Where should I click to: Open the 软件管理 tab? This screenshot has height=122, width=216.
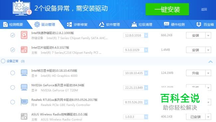tap(110, 25)
